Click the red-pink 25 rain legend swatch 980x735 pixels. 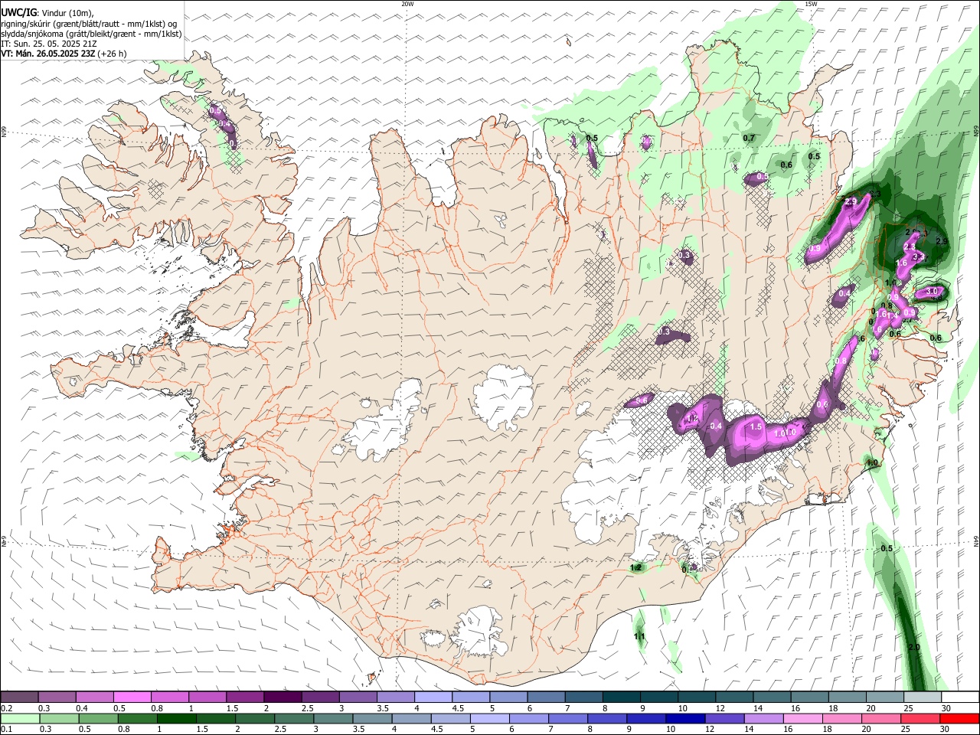pos(920,719)
